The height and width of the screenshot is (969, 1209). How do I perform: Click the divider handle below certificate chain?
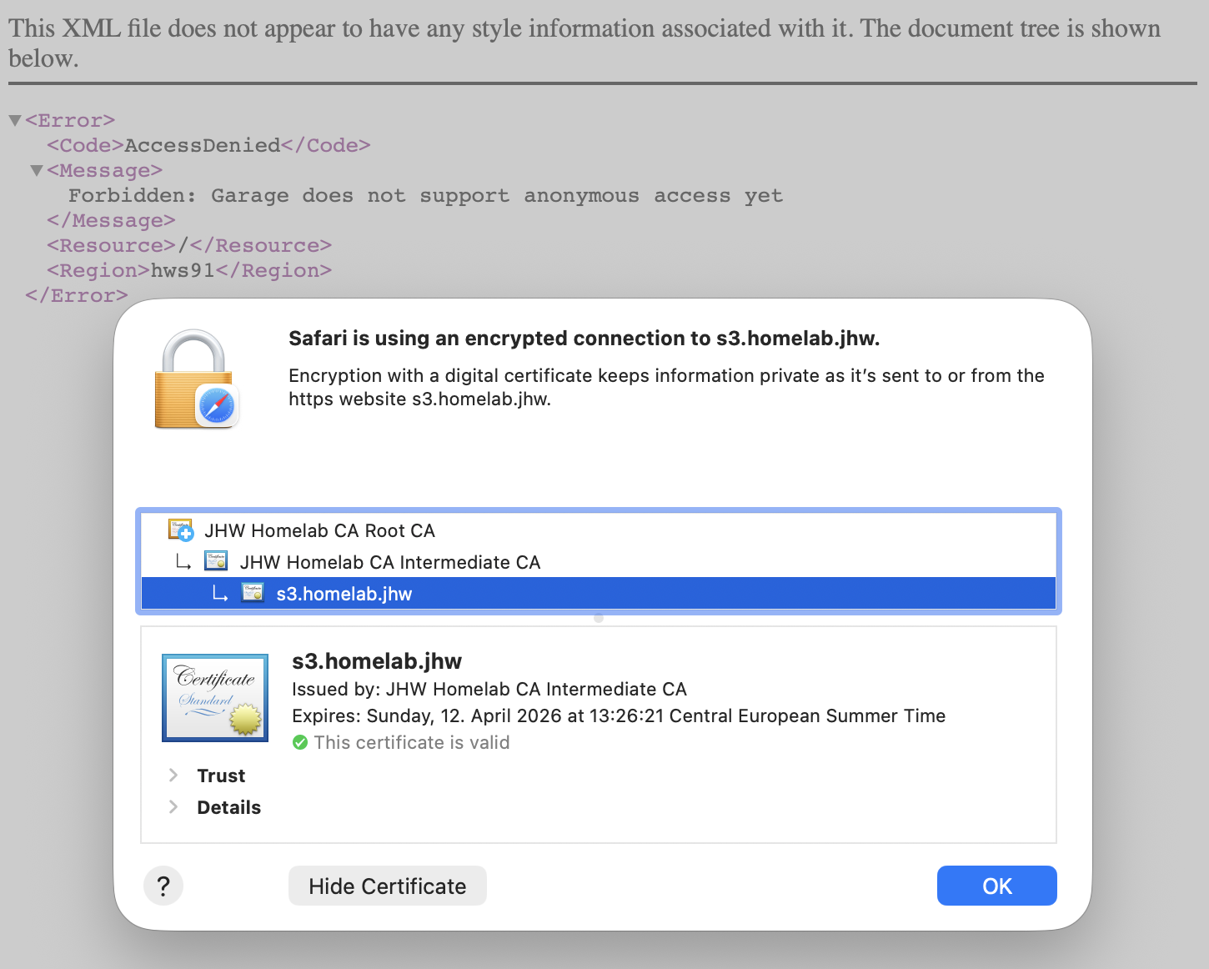[x=599, y=619]
